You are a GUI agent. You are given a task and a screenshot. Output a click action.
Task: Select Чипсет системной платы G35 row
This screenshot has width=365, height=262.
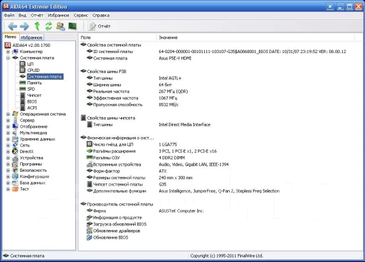[127, 184]
